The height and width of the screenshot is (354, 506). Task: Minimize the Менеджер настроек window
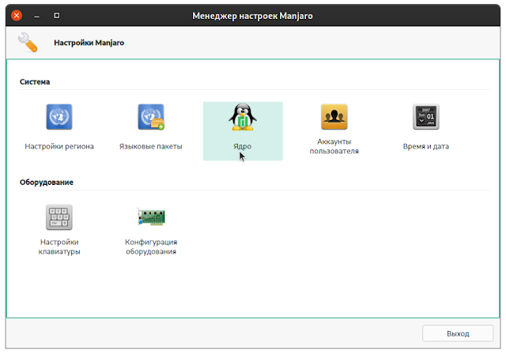pos(37,16)
